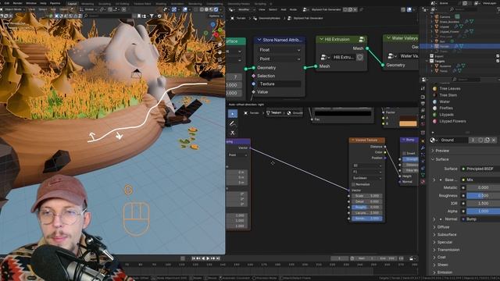The width and height of the screenshot is (500, 281).
Task: Click the Bump node header
Action: coord(409,140)
